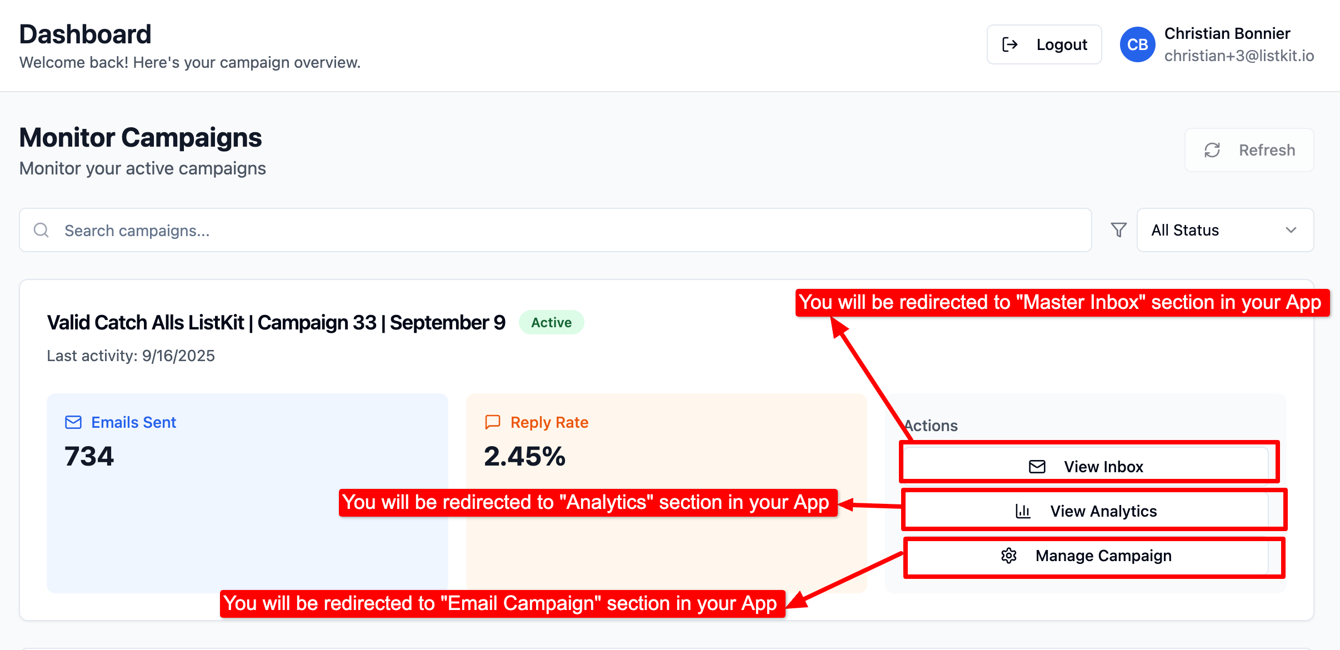Click the green Active status badge
Viewport: 1340px width, 650px height.
pos(551,322)
